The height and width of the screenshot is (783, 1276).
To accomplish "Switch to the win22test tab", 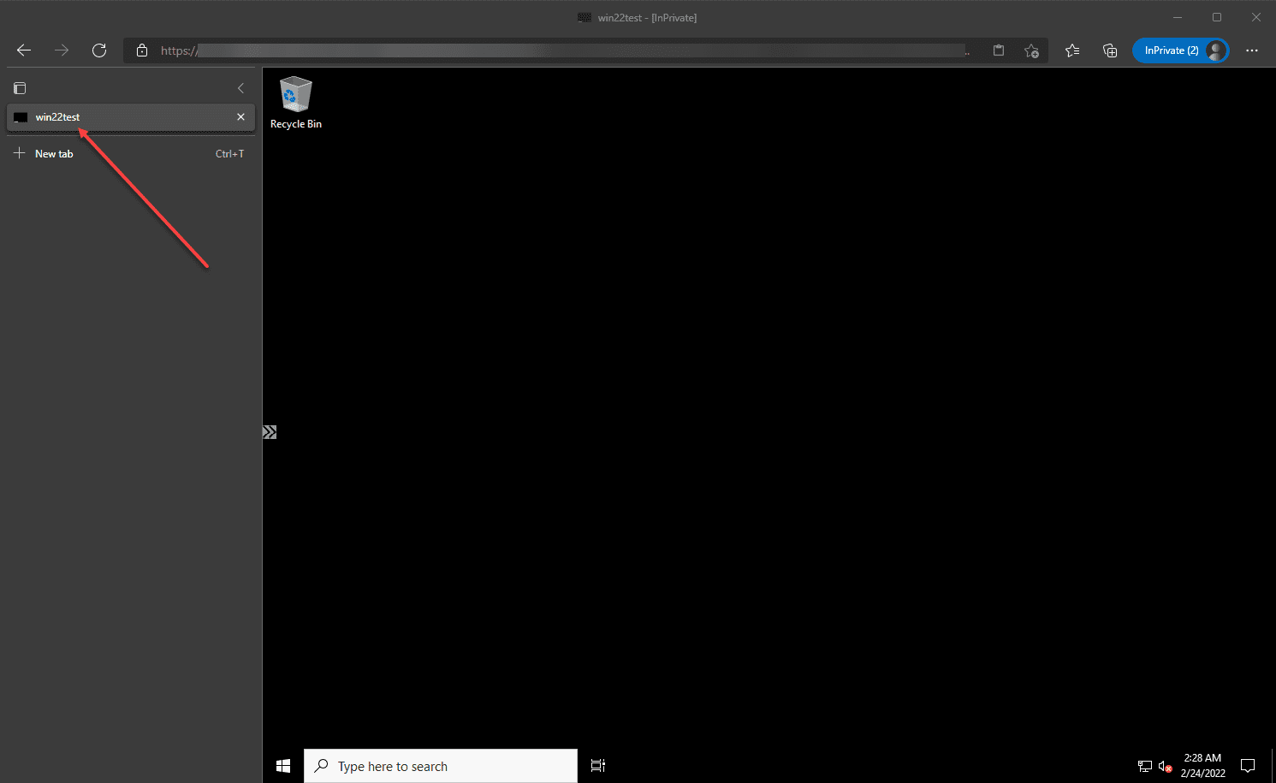I will tap(131, 117).
